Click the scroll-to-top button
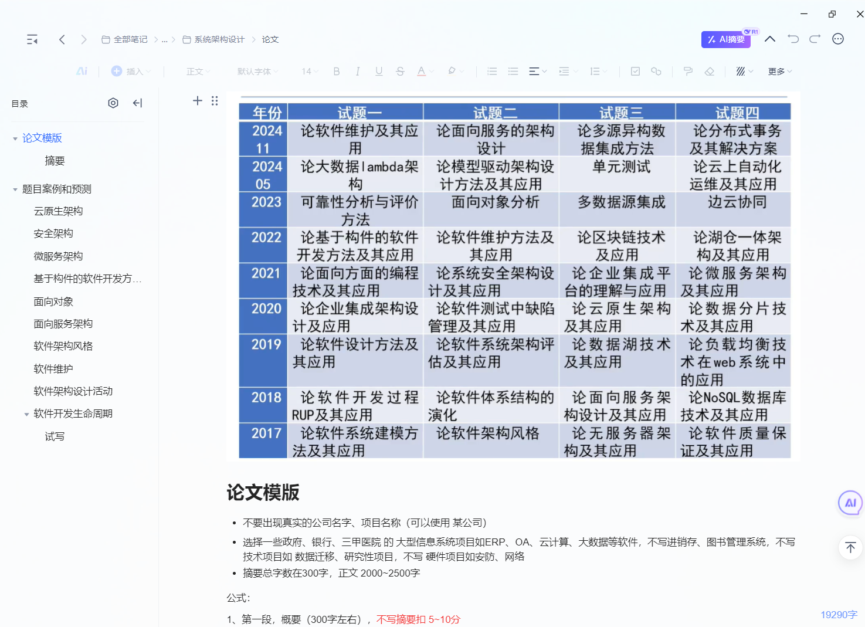Screen dimensions: 865x627 pos(850,547)
